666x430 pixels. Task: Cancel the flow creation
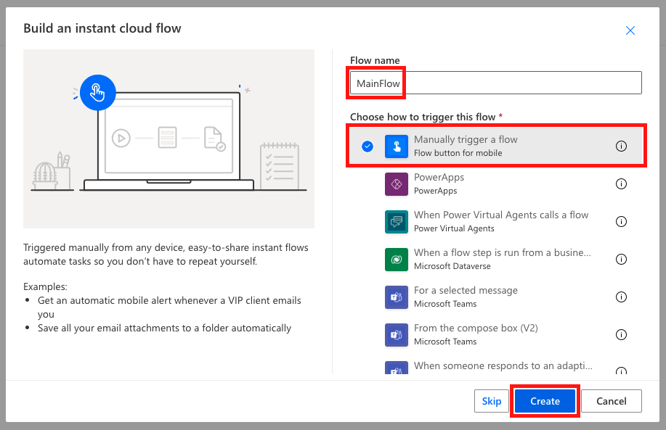[x=611, y=400]
